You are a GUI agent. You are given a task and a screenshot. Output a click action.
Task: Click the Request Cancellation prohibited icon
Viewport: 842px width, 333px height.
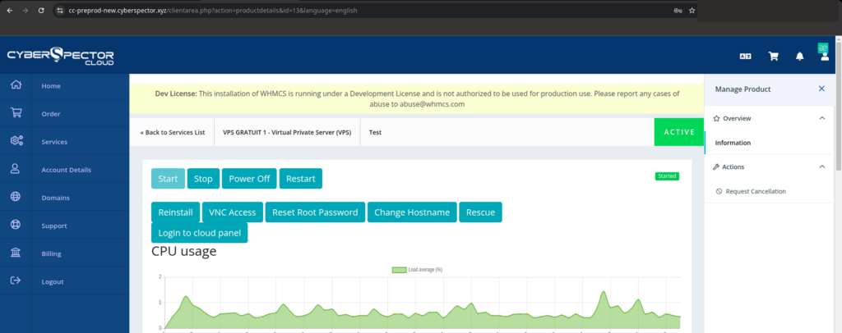[719, 191]
